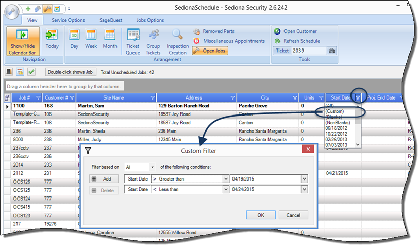Viewport: 418px width, 246px height.
Task: Close the Custom Filter dialog
Action: [x=308, y=149]
